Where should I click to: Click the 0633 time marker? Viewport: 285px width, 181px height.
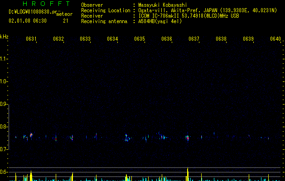85,38
